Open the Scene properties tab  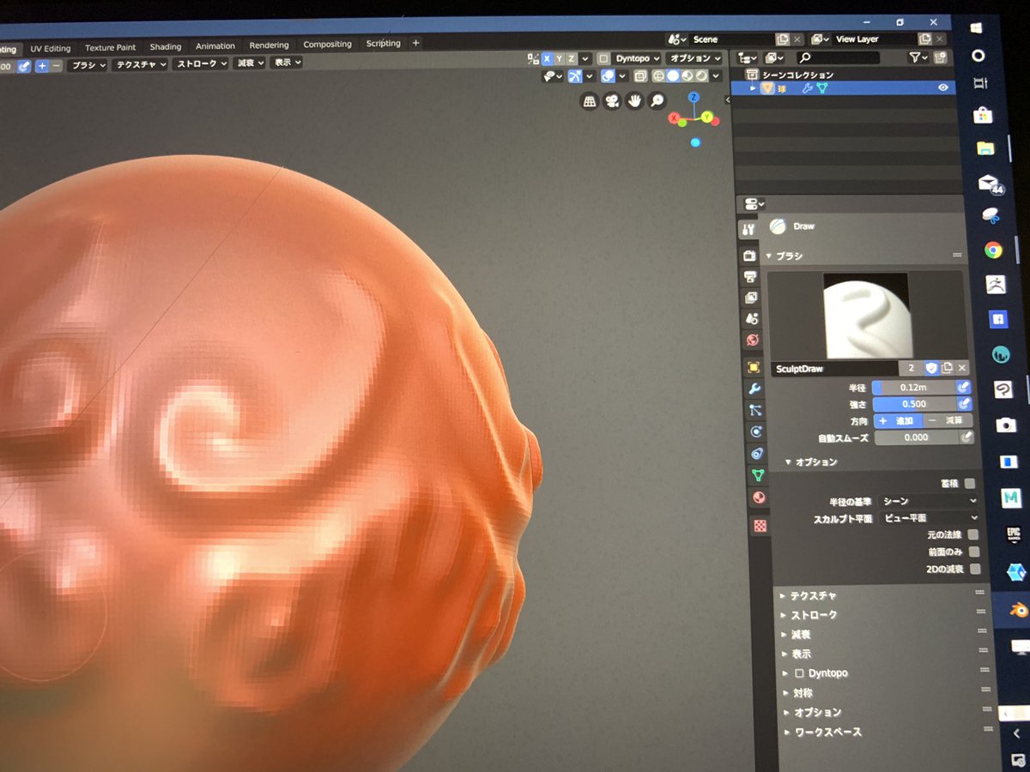[x=752, y=318]
